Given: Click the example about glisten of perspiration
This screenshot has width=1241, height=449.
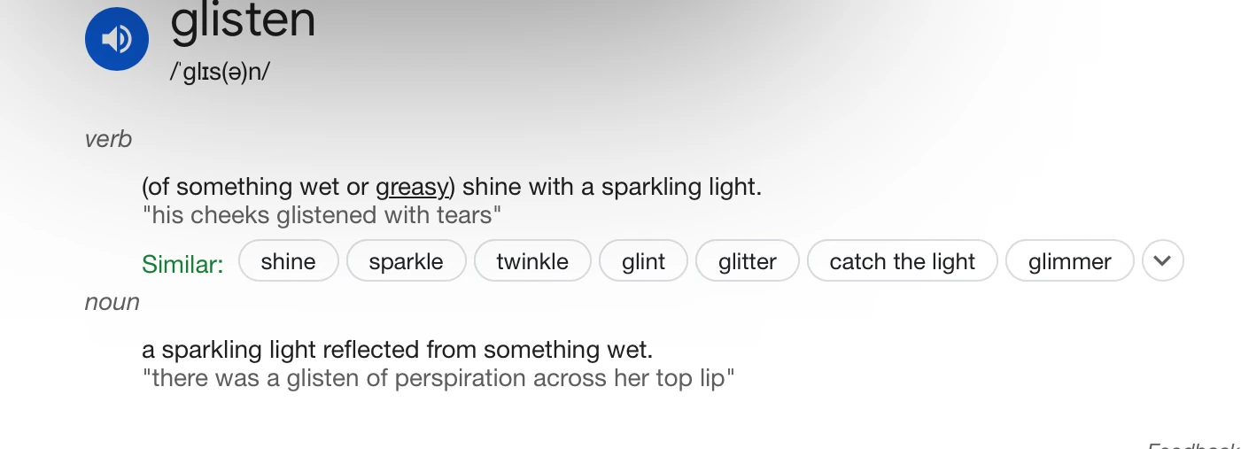Looking at the screenshot, I should (438, 378).
